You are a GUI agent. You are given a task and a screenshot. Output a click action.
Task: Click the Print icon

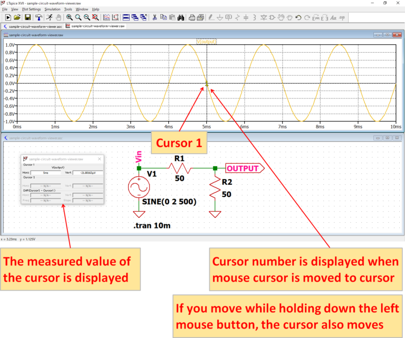[x=192, y=17]
